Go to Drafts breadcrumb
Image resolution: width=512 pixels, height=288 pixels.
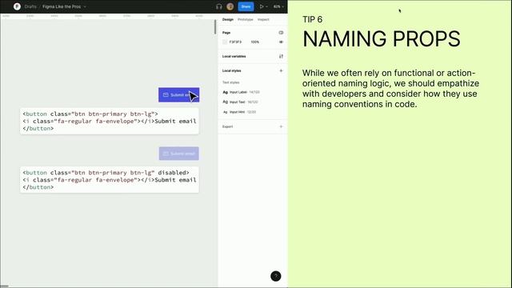pos(30,6)
